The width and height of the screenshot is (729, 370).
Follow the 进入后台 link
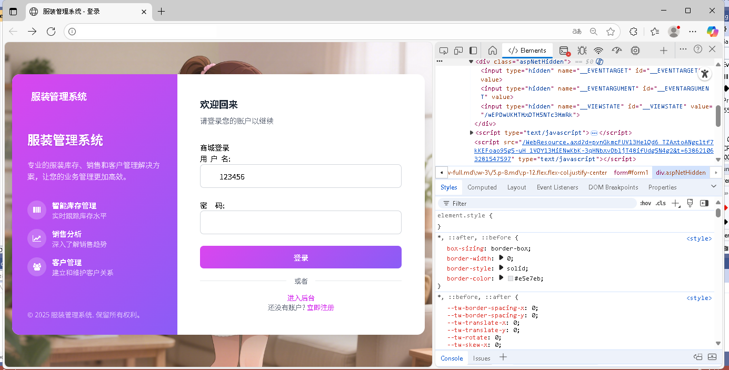301,298
